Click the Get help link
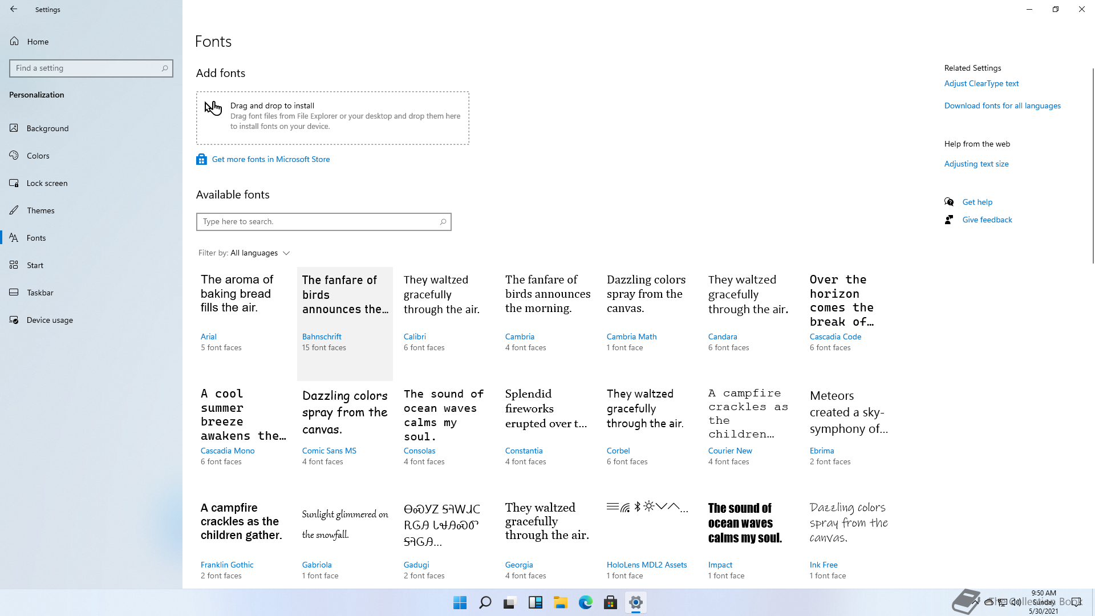The width and height of the screenshot is (1095, 616). (x=977, y=202)
